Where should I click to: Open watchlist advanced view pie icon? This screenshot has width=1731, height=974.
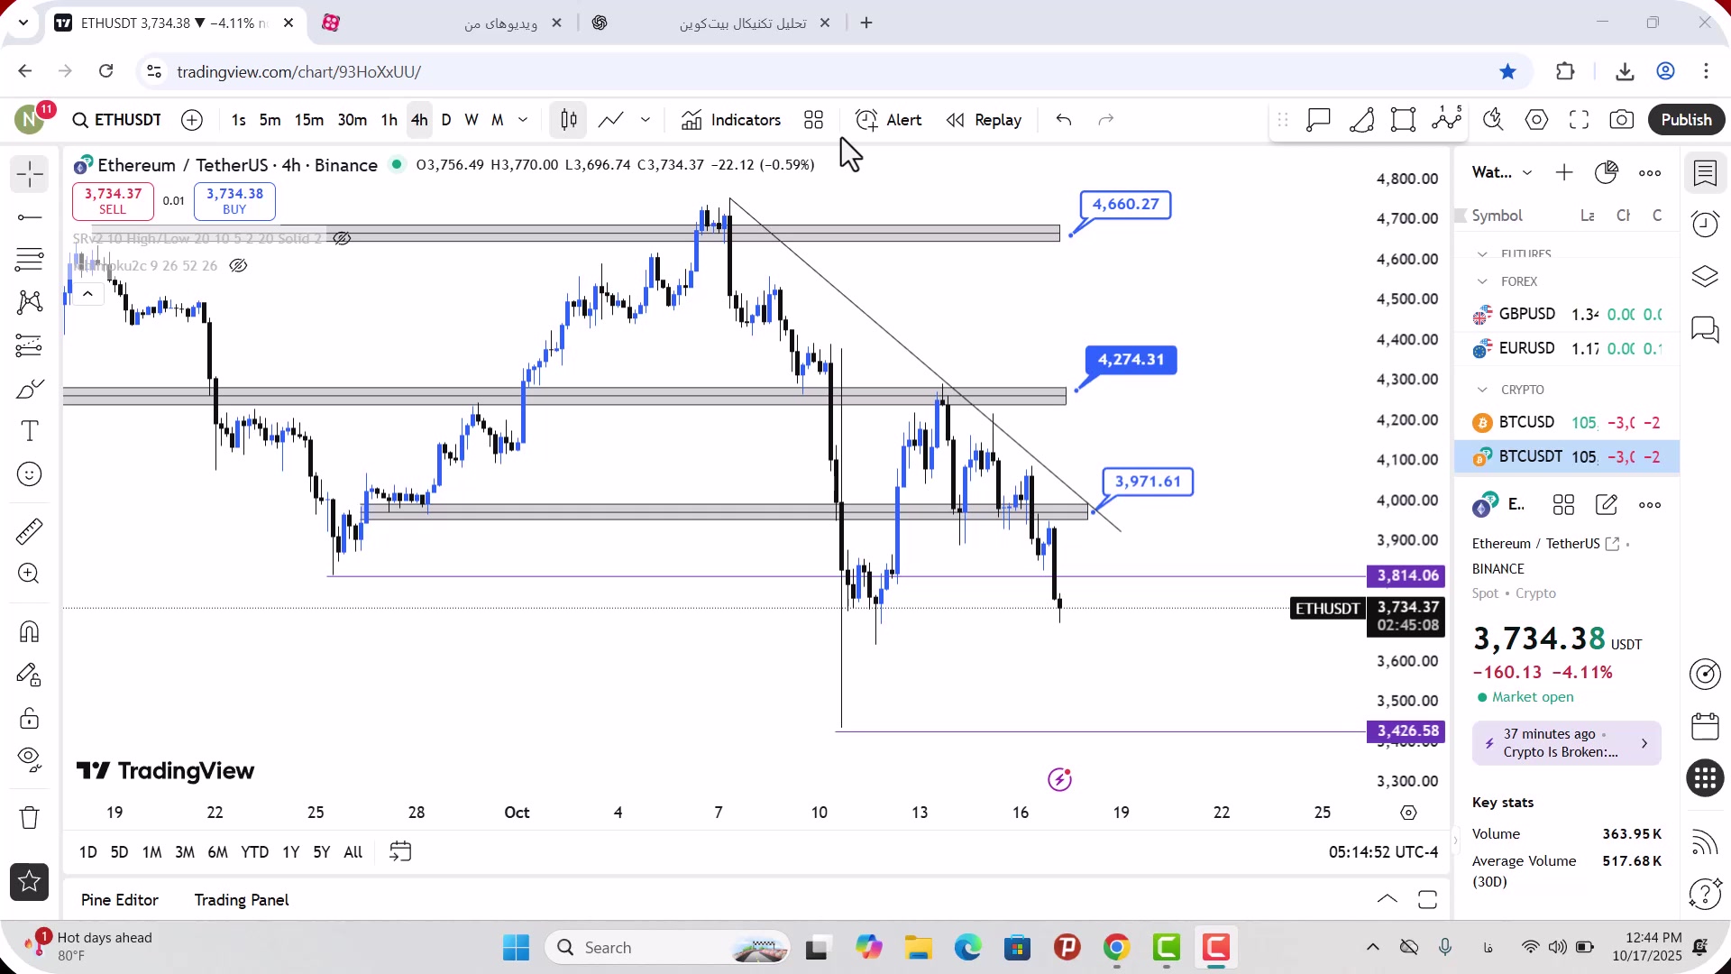pos(1607,172)
